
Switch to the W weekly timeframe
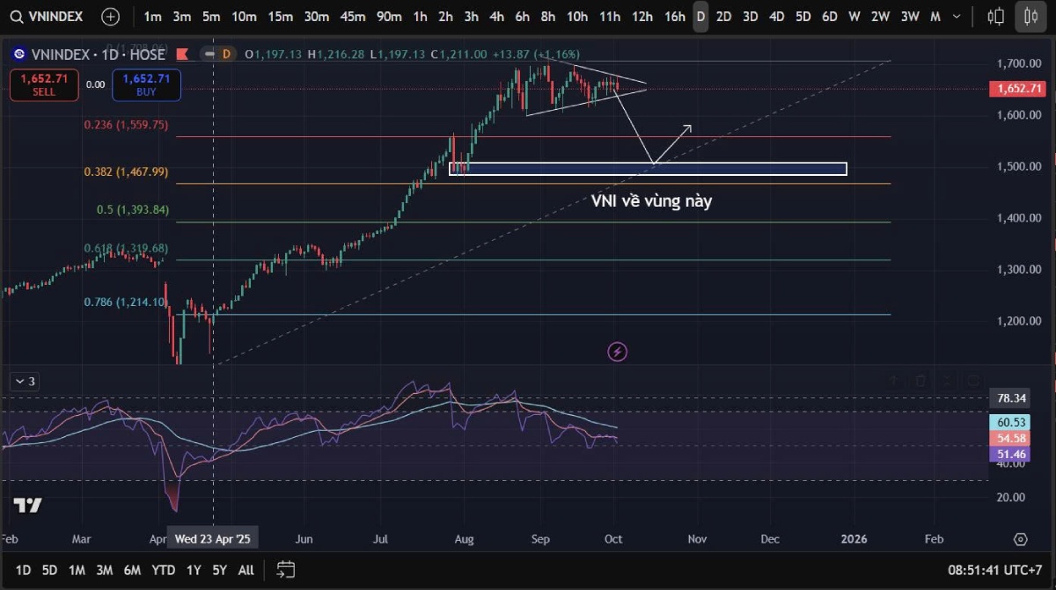(854, 17)
